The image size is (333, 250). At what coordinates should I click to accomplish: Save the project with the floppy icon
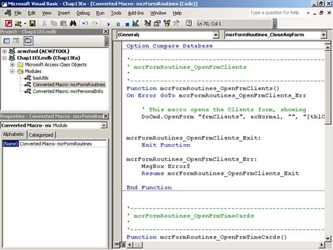pos(33,23)
